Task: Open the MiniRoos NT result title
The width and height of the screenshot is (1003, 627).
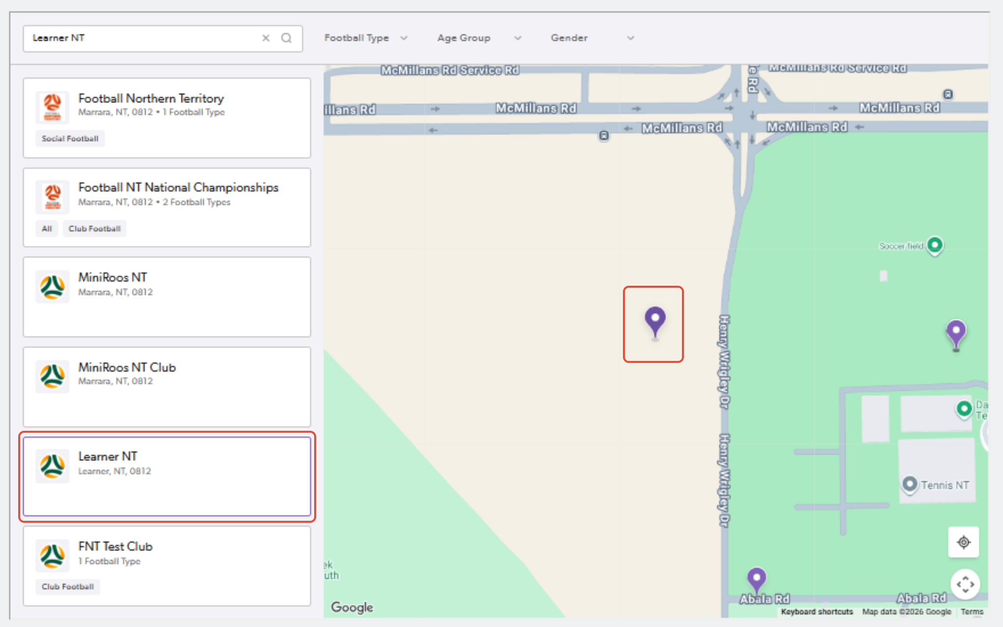Action: click(x=113, y=277)
